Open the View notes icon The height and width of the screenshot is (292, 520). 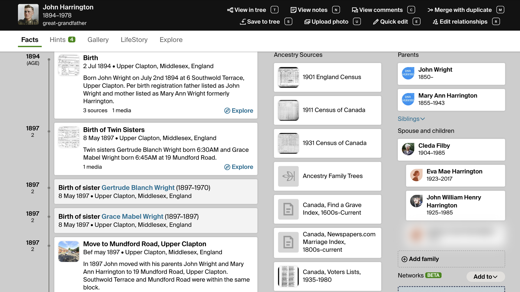pos(293,10)
